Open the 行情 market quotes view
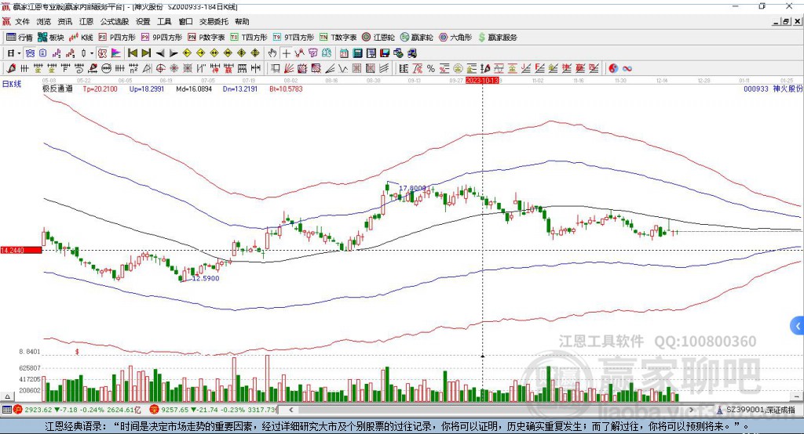The image size is (804, 434). click(x=20, y=38)
